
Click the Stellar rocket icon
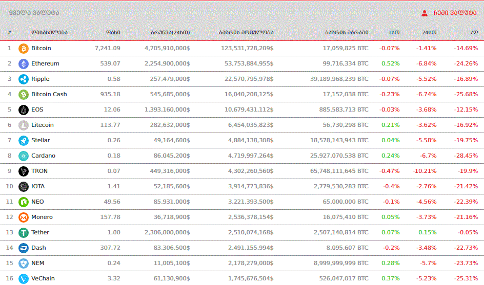23,141
